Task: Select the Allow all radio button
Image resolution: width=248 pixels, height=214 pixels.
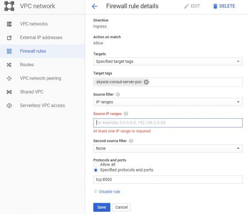Action: tap(96, 164)
